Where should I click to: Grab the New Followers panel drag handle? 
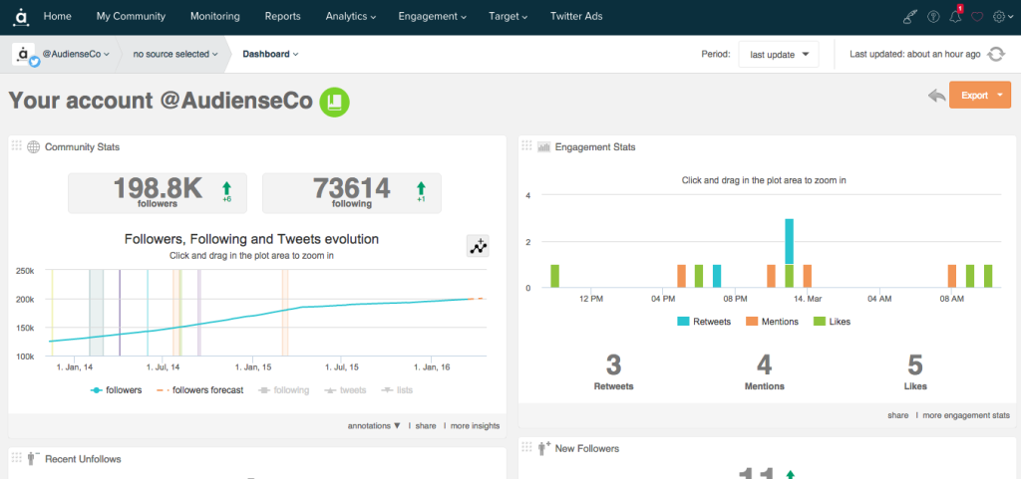coord(527,447)
